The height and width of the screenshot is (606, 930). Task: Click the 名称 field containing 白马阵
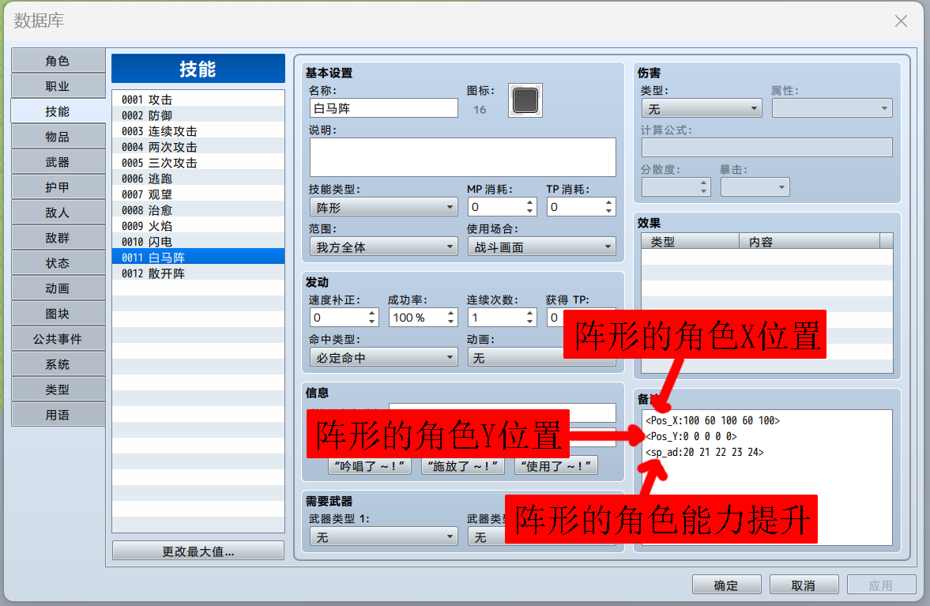pyautogui.click(x=384, y=108)
